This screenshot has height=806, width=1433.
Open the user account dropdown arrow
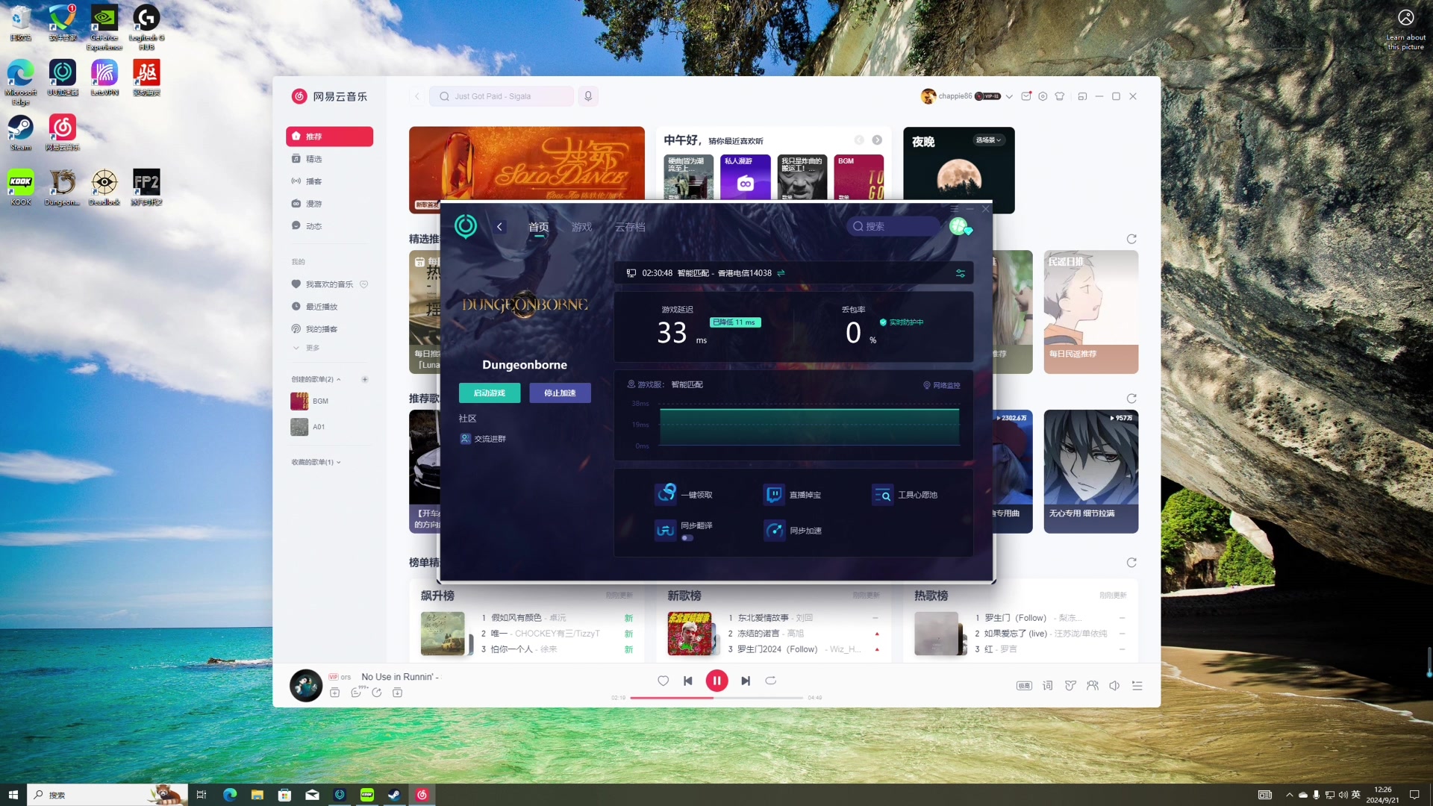(x=1009, y=96)
